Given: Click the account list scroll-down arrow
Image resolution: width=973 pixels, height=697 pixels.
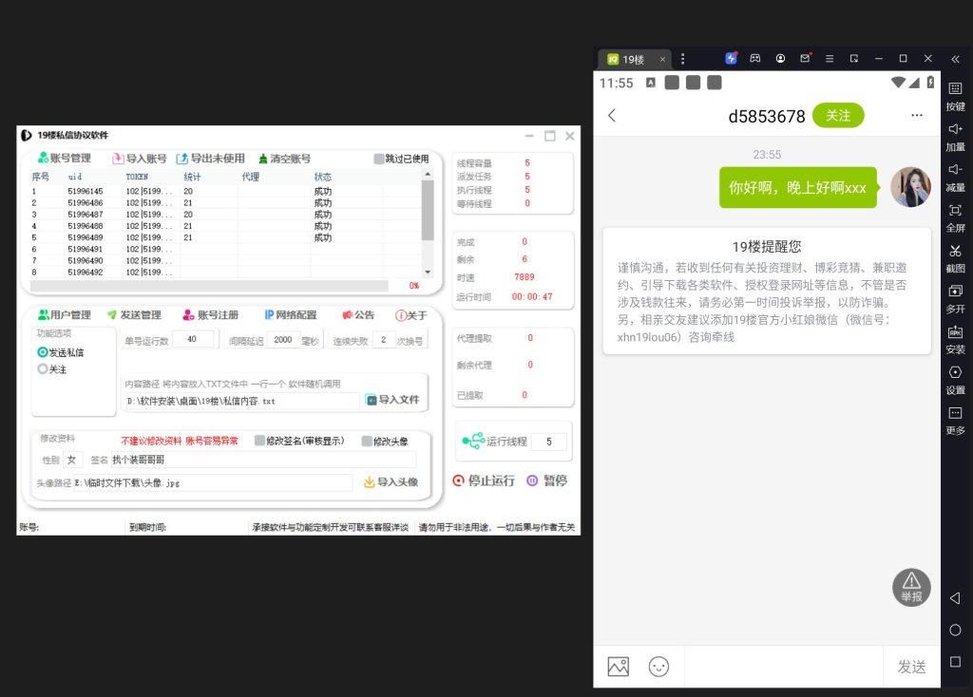Looking at the screenshot, I should tap(427, 273).
